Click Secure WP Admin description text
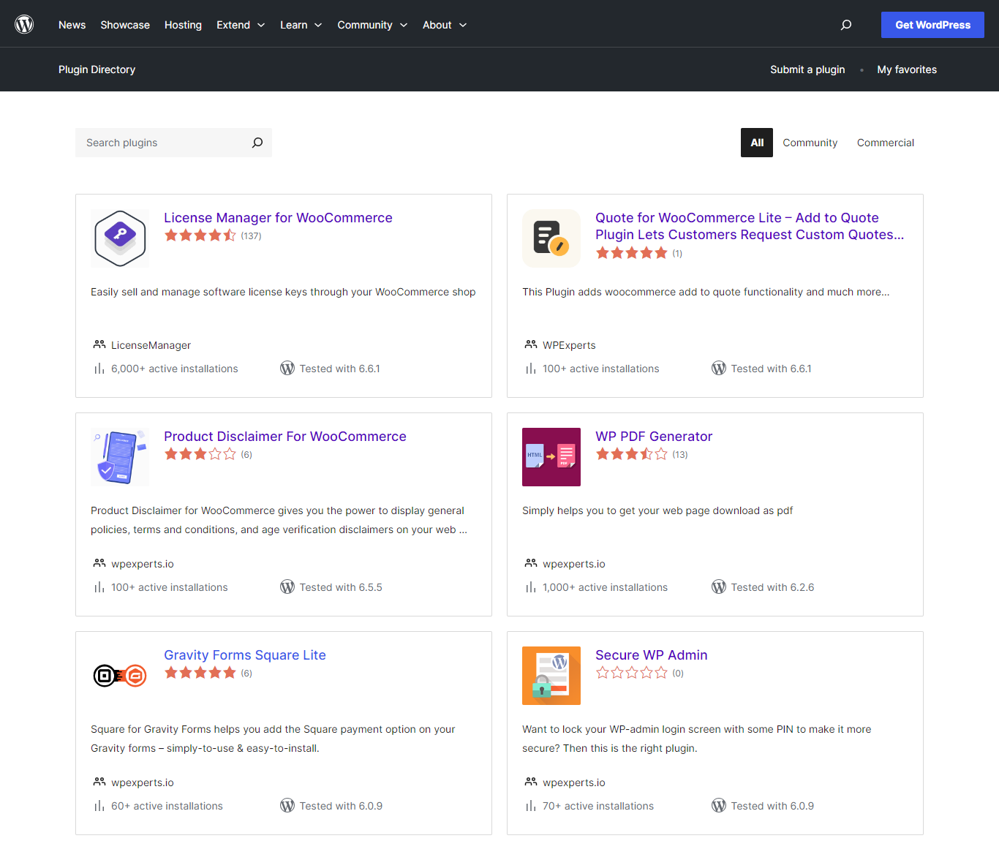 point(697,739)
